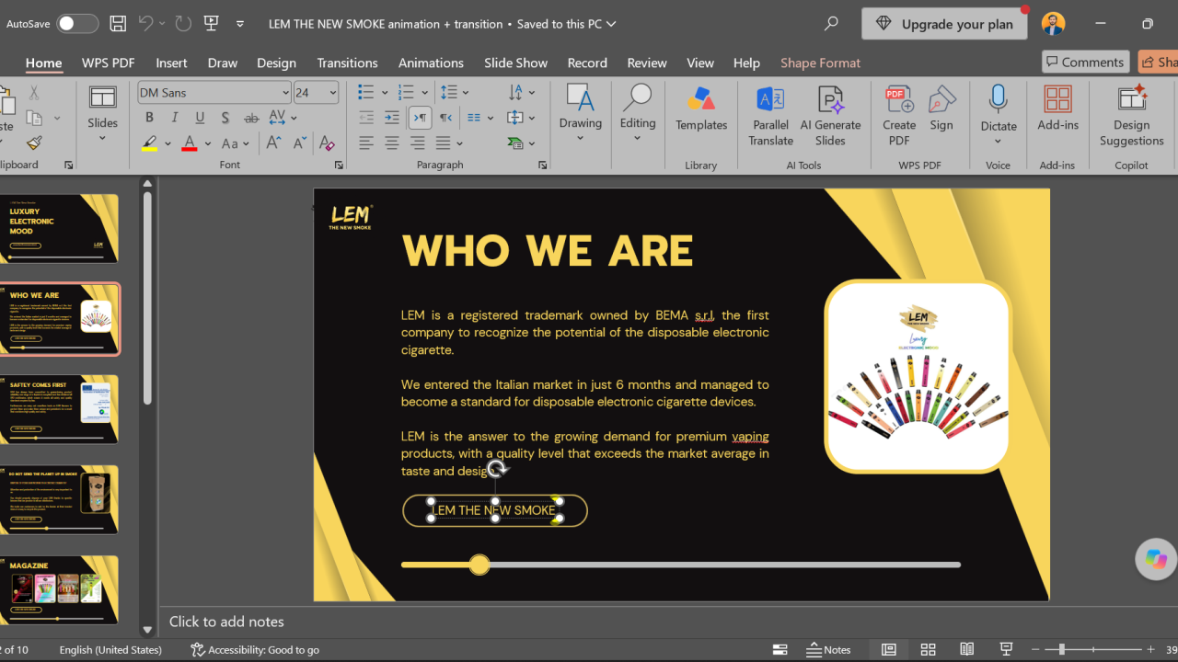Viewport: 1178px width, 662px height.
Task: Toggle Underline formatting
Action: point(200,118)
